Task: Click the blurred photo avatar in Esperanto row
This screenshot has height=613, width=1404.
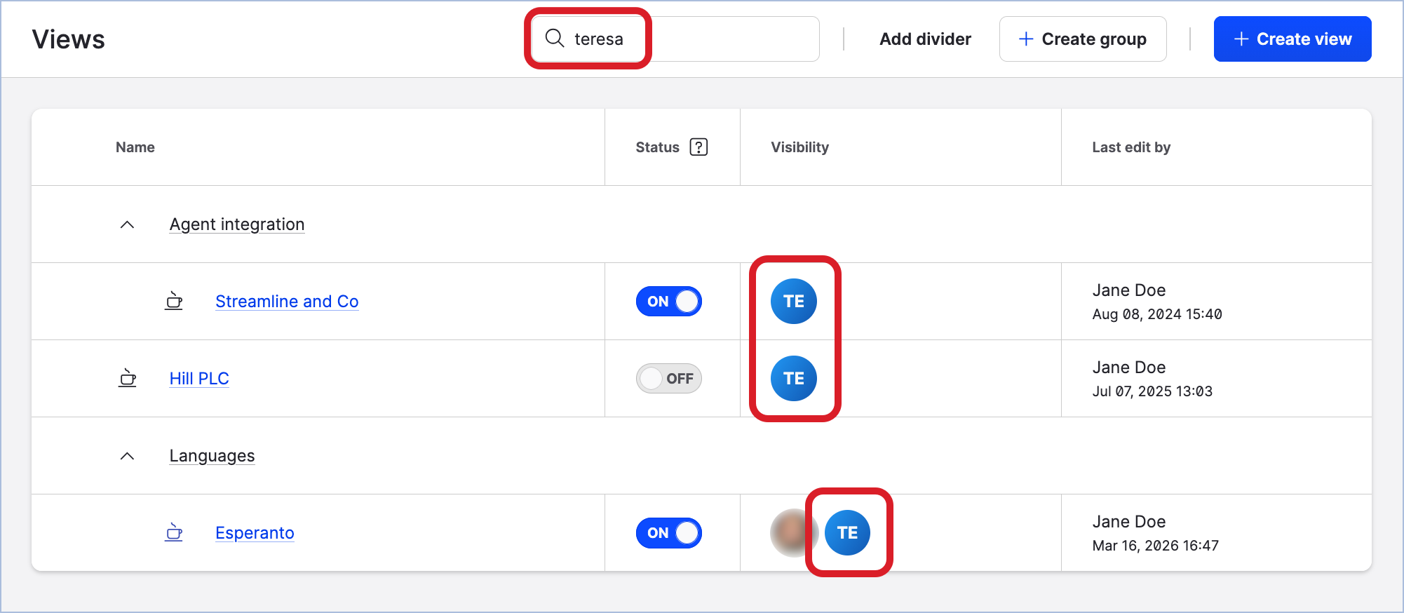Action: click(791, 533)
